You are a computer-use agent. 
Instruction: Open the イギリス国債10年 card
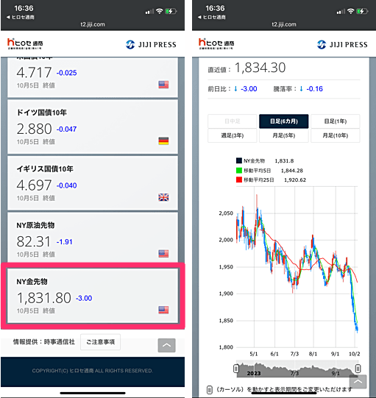point(93,183)
